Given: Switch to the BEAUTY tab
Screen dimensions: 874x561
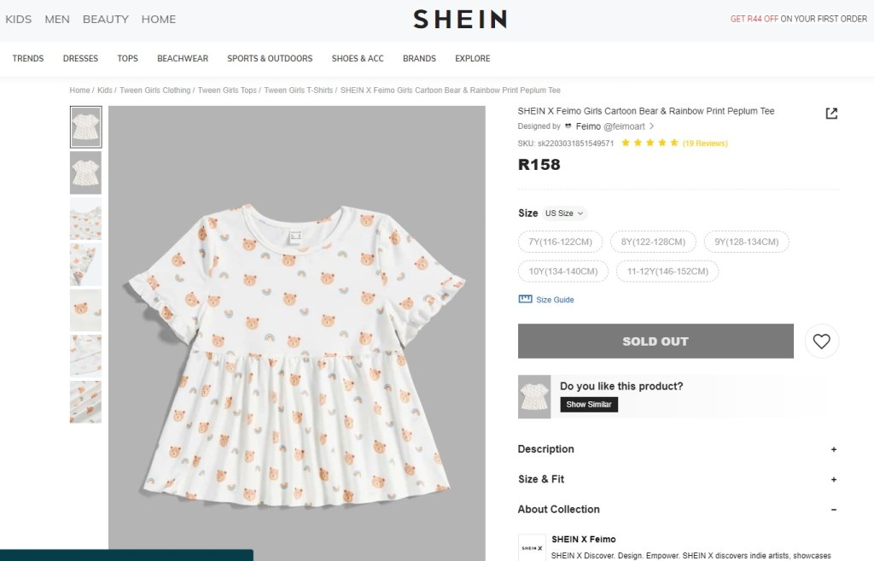Looking at the screenshot, I should pos(106,19).
